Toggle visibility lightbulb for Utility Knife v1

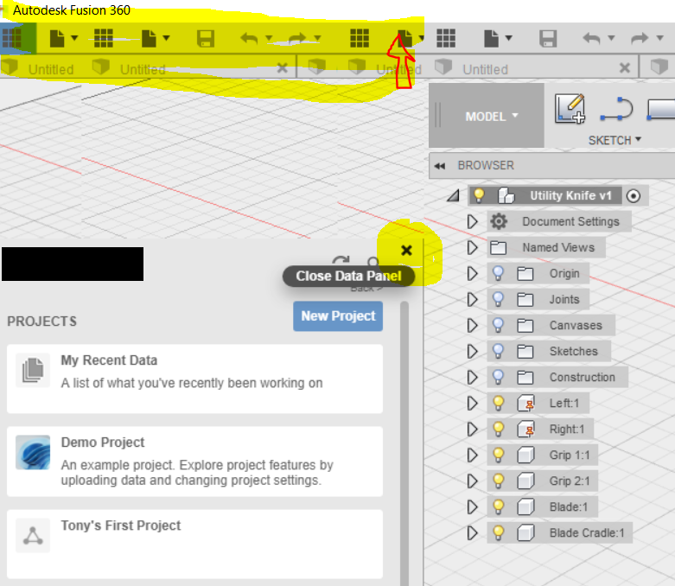point(479,195)
